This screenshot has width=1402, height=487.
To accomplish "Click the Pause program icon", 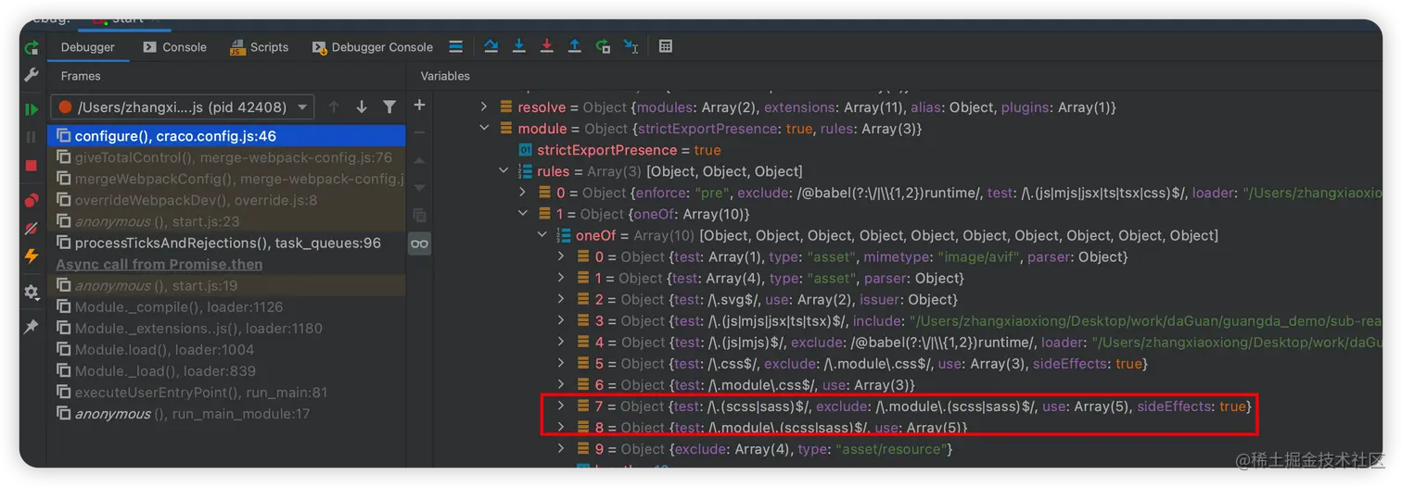I will click(x=32, y=137).
